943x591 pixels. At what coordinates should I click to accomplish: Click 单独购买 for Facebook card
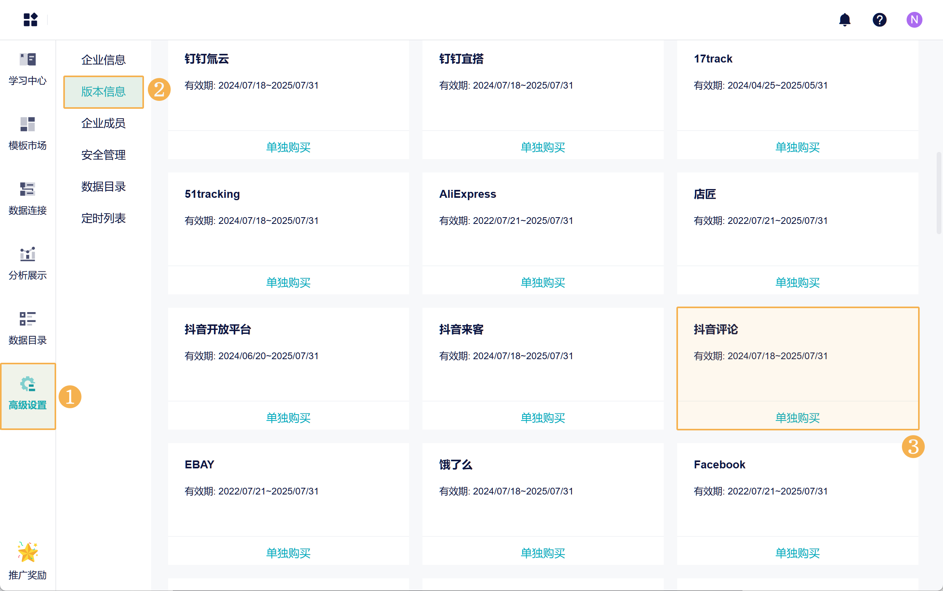coord(797,553)
